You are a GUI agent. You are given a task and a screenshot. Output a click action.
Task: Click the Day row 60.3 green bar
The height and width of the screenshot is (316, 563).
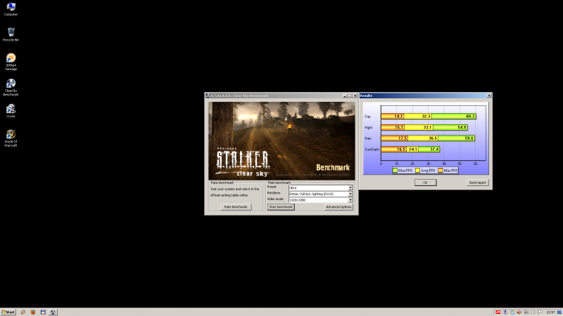[x=454, y=116]
